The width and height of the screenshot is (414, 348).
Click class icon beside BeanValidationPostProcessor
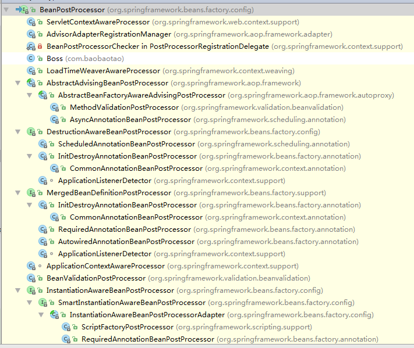(31, 278)
